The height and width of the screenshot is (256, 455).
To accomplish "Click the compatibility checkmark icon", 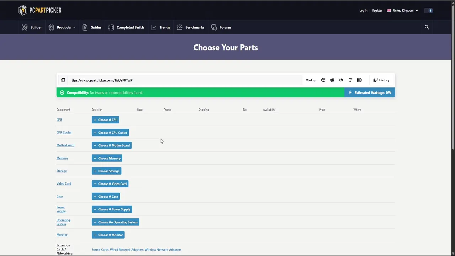I will (x=62, y=93).
